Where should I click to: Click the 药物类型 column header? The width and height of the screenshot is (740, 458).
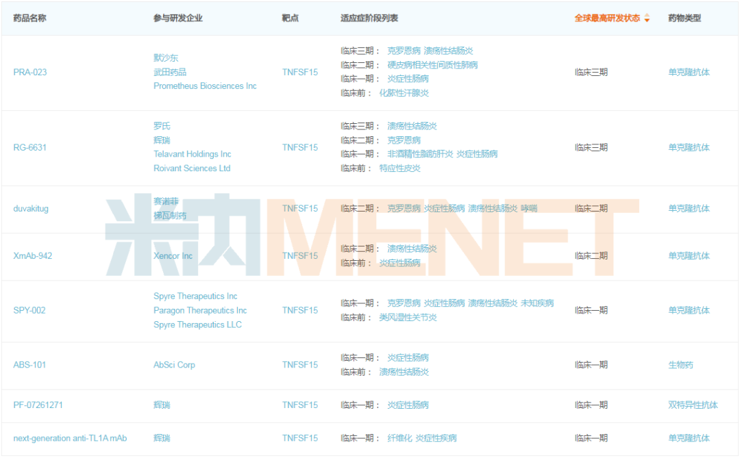684,18
